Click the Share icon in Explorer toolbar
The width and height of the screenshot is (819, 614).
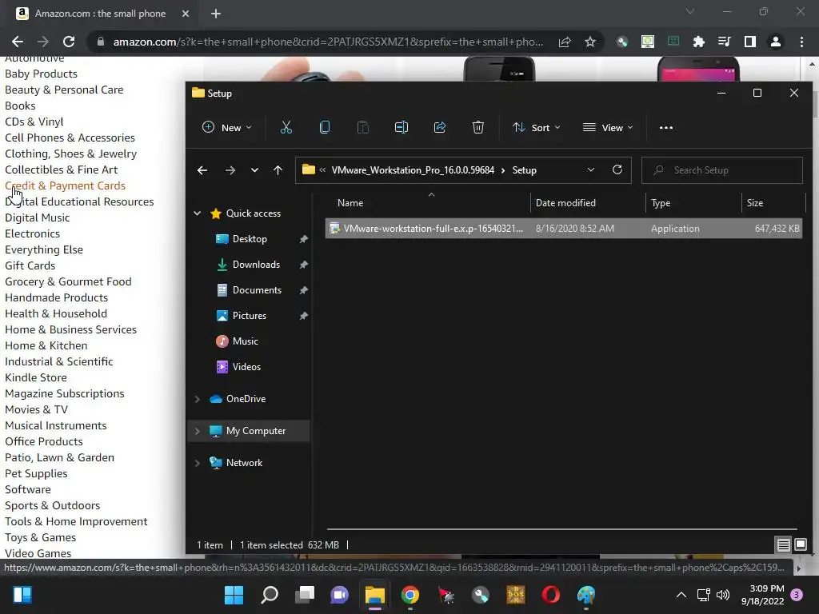pyautogui.click(x=440, y=127)
